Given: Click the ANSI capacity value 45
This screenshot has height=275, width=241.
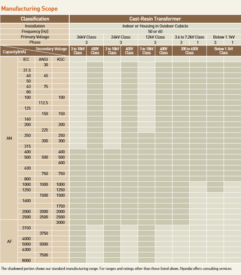Looking at the screenshot, I should (x=46, y=76).
